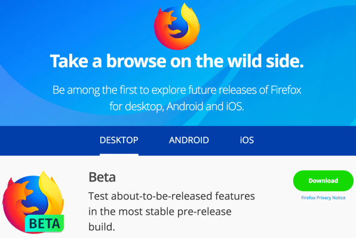Screen dimensions: 356x238
Task: Open the Firefox Privacy Notice link
Action: coord(323,198)
